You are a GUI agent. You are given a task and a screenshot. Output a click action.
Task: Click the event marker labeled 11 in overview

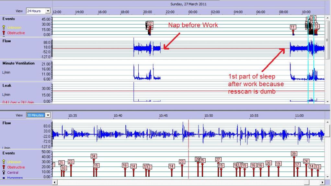coord(293,27)
